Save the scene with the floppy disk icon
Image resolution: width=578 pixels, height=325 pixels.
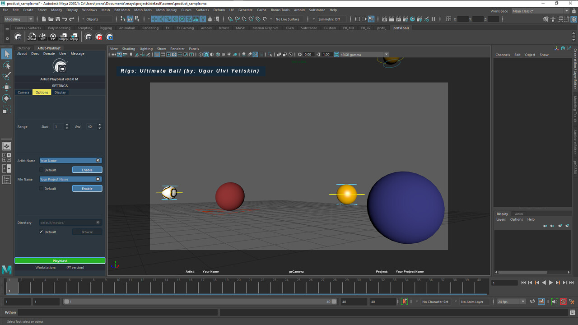pyautogui.click(x=57, y=19)
